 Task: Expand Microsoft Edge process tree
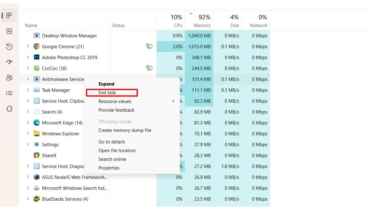click(x=28, y=123)
